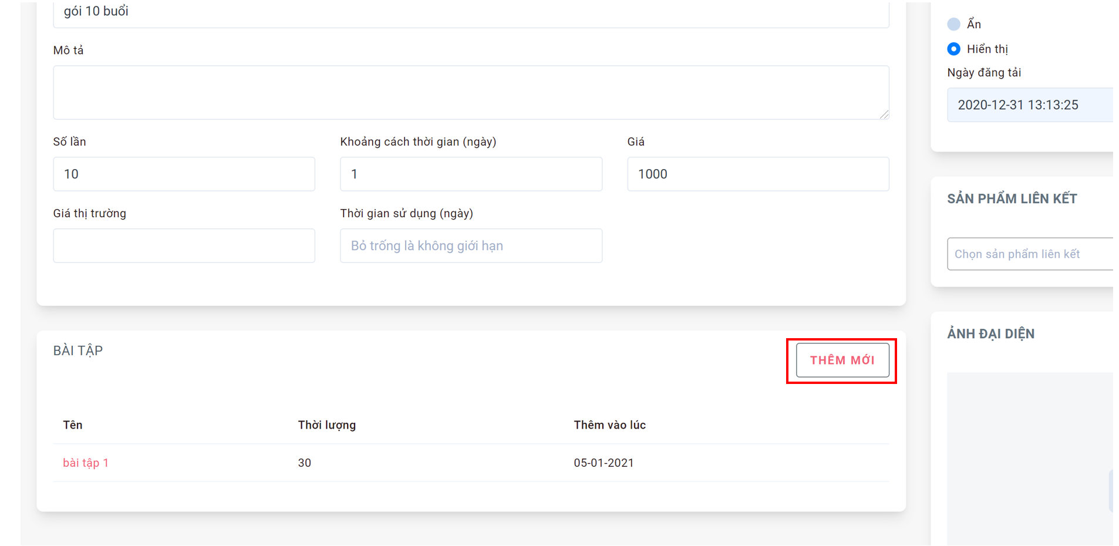Open the bài tập 1 link
The image size is (1119, 546).
point(86,463)
